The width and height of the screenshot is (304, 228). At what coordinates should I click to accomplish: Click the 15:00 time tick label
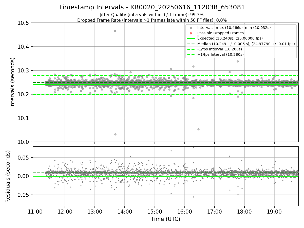(x=155, y=212)
